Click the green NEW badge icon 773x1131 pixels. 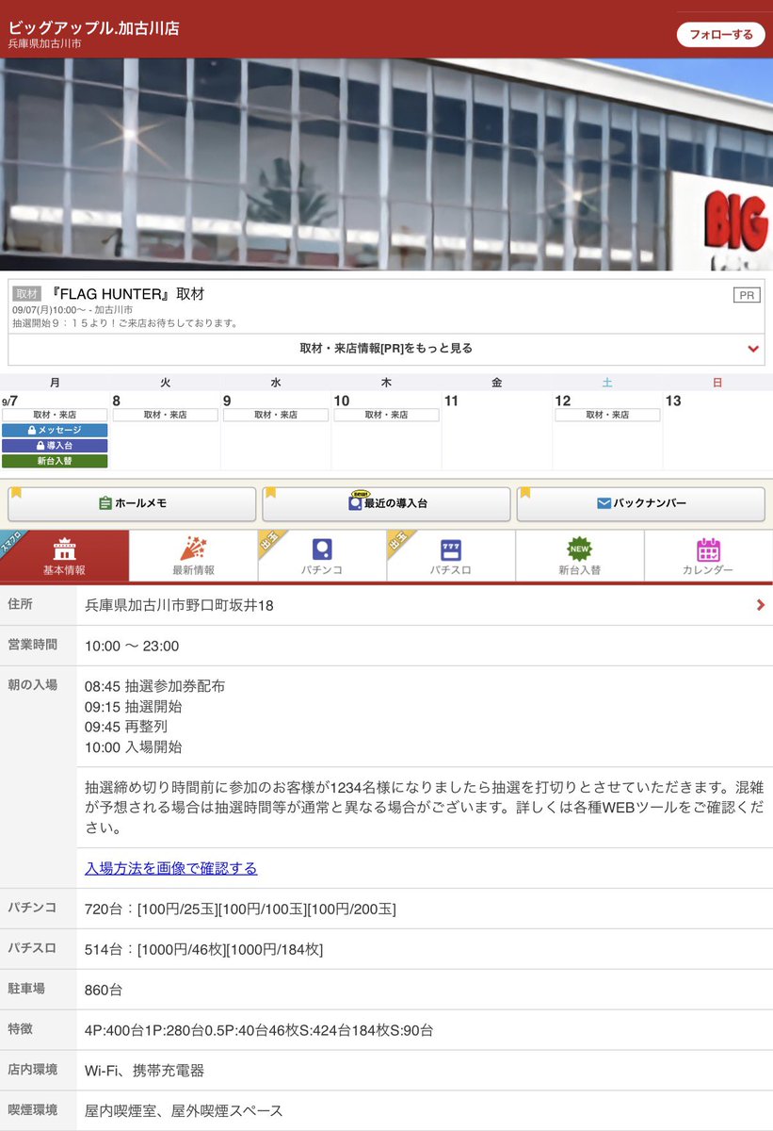[x=580, y=549]
